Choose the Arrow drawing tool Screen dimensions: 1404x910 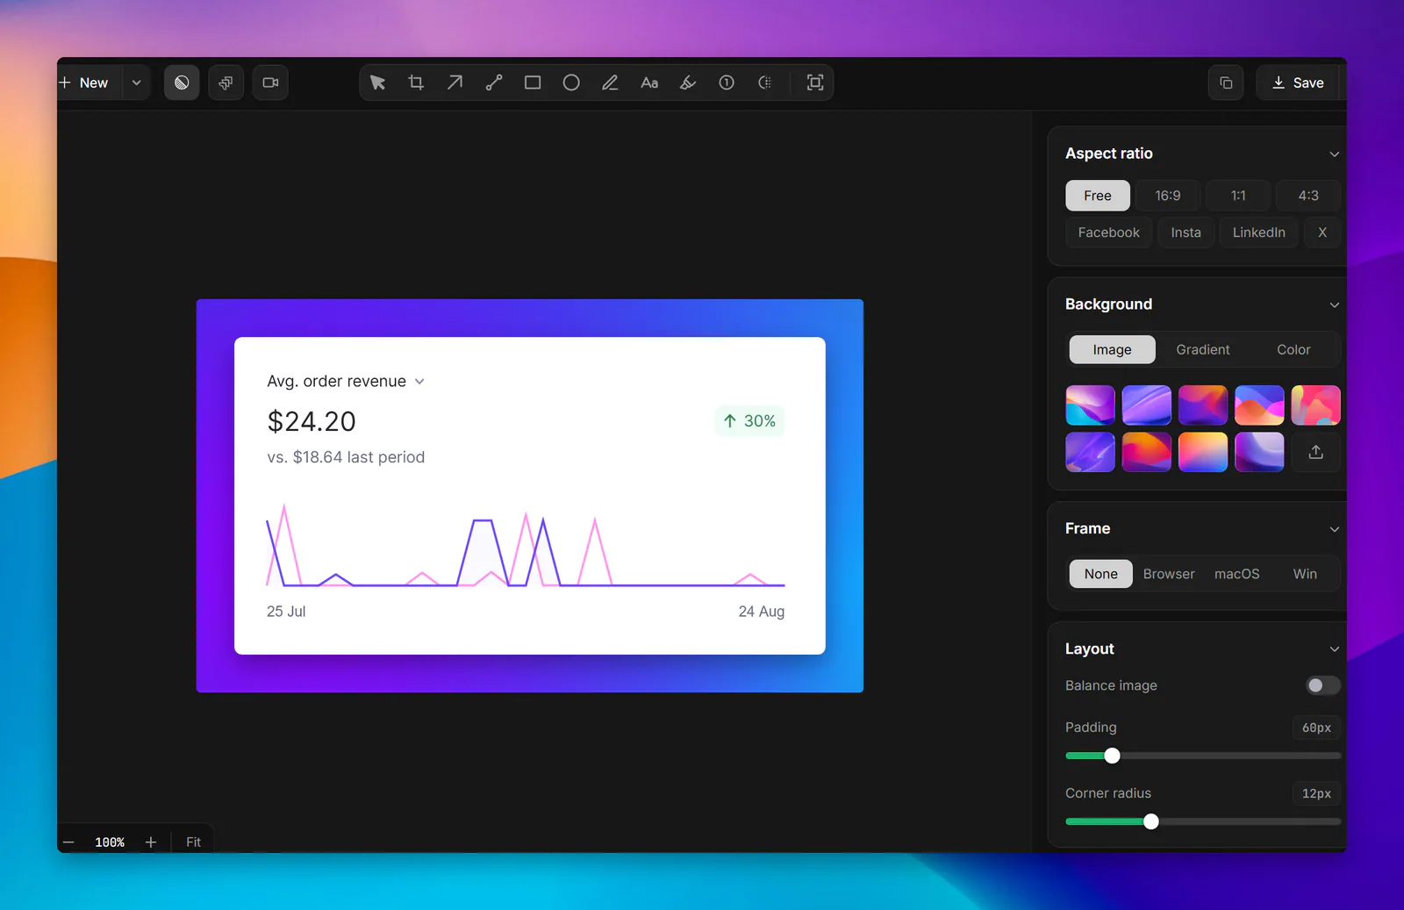[455, 82]
